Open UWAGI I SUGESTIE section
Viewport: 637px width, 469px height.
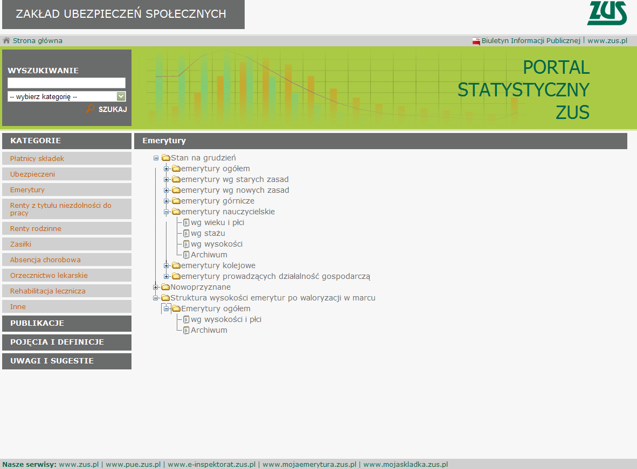pyautogui.click(x=67, y=361)
